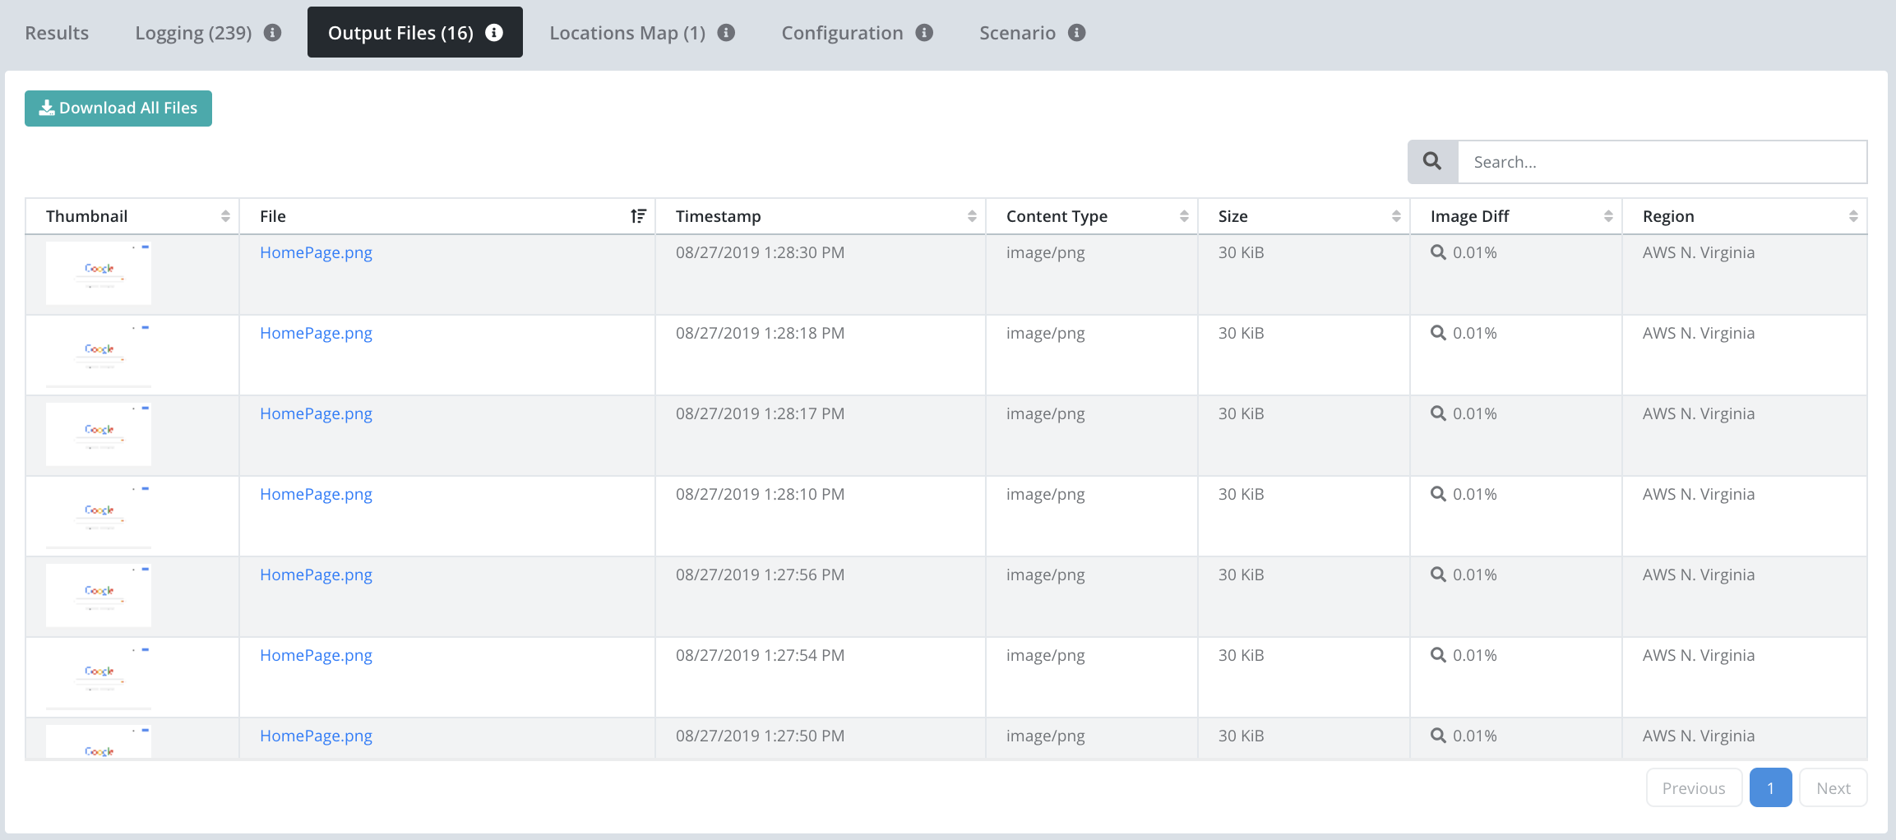Open the Scenario tab
Viewport: 1896px width, 840px height.
[1017, 33]
